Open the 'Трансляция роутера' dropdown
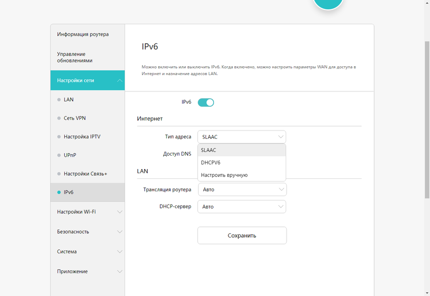This screenshot has height=296, width=430. pos(242,189)
